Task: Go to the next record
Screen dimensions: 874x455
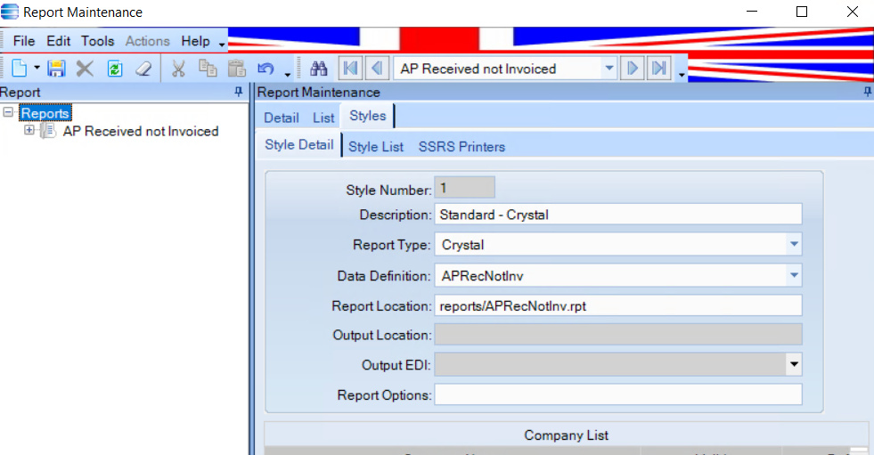Action: pyautogui.click(x=633, y=68)
